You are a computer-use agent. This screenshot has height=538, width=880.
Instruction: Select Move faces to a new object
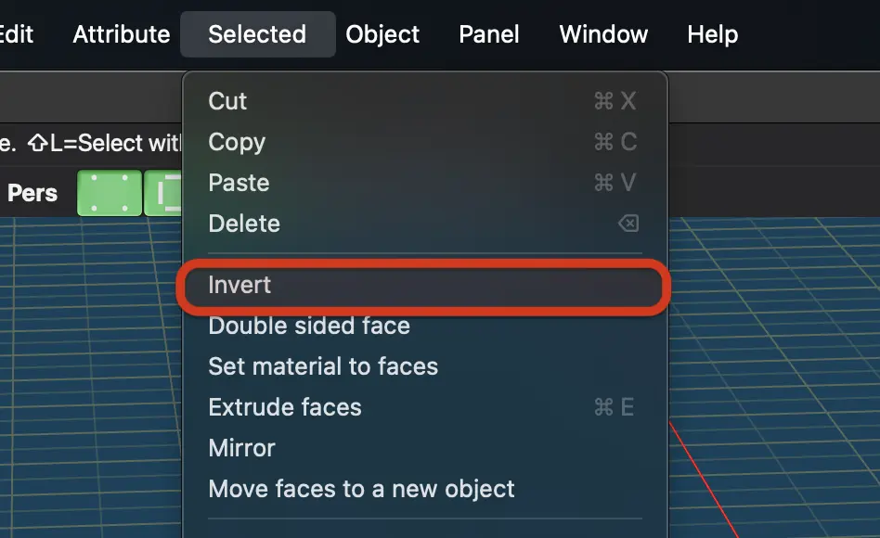pyautogui.click(x=425, y=489)
